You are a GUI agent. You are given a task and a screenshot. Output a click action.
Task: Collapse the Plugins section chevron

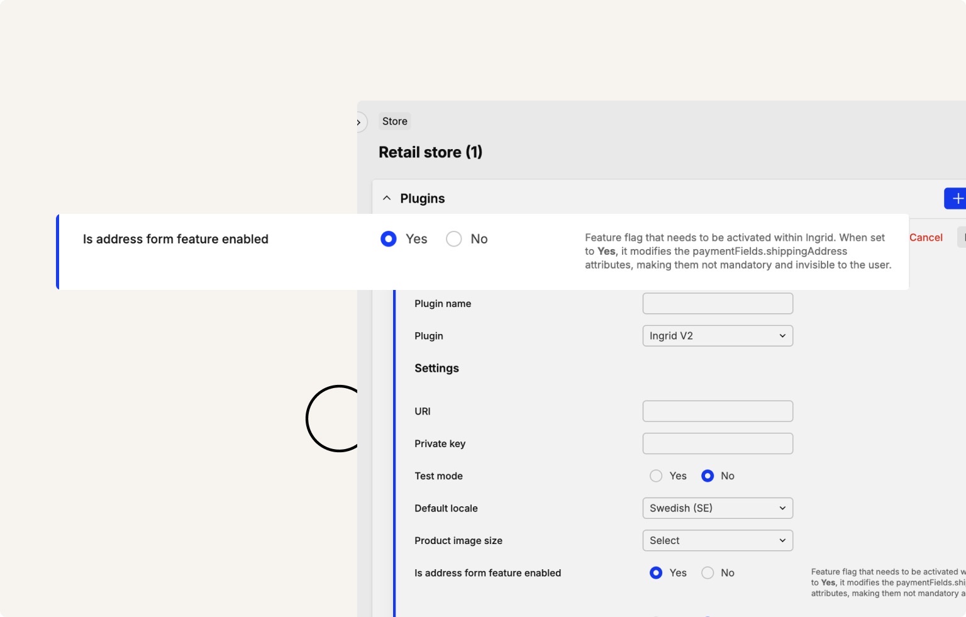pyautogui.click(x=387, y=198)
